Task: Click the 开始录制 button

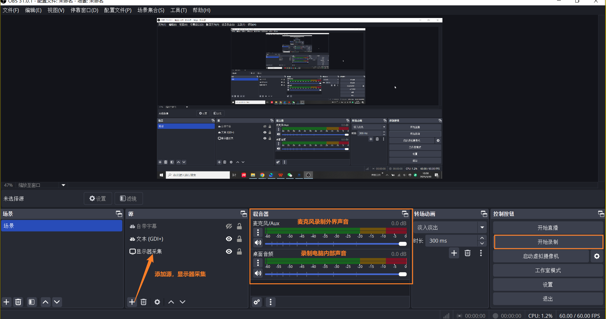Action: tap(548, 242)
